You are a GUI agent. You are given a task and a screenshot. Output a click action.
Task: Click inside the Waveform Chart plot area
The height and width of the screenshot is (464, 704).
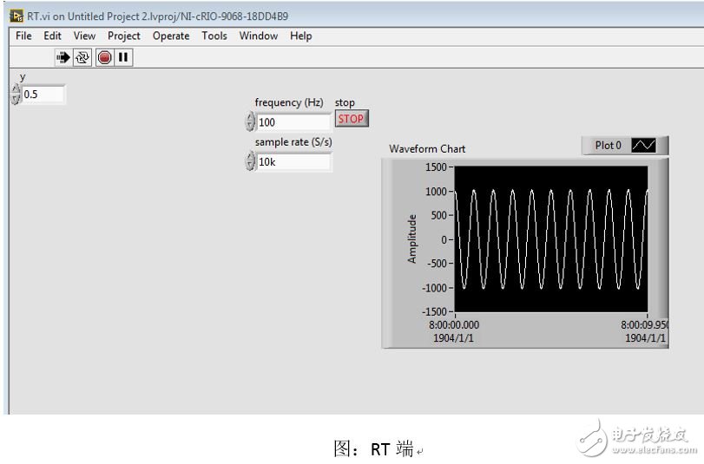click(550, 239)
